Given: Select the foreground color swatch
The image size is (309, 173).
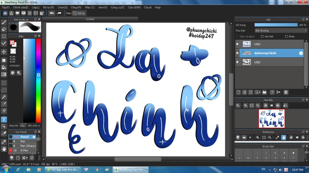Looking at the screenshot, I should point(12,42).
